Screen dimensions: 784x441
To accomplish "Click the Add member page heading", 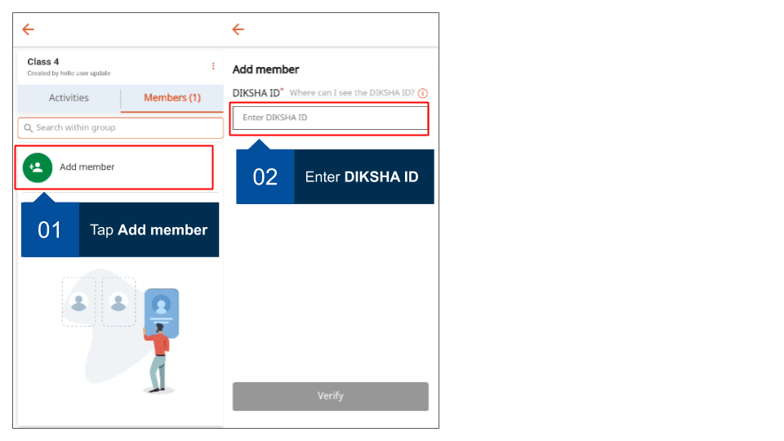I will click(x=266, y=69).
